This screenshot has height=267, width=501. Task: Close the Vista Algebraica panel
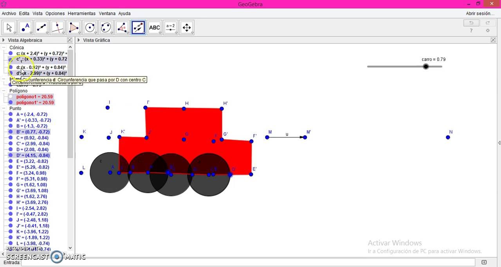[x=70, y=40]
